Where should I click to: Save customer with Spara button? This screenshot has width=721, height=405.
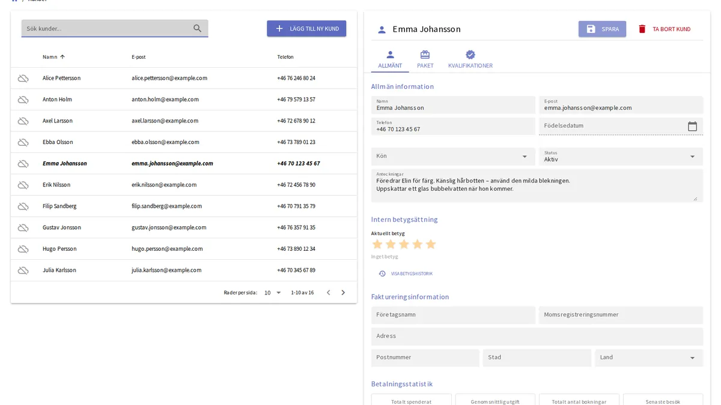point(602,29)
